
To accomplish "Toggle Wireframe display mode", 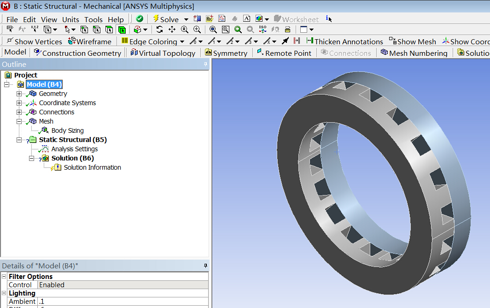I will click(89, 41).
